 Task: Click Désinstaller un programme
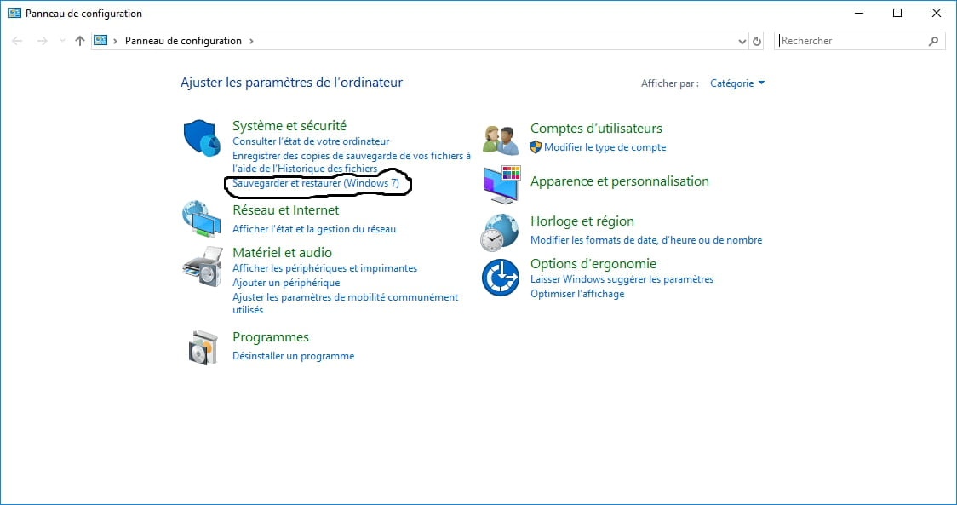point(293,356)
